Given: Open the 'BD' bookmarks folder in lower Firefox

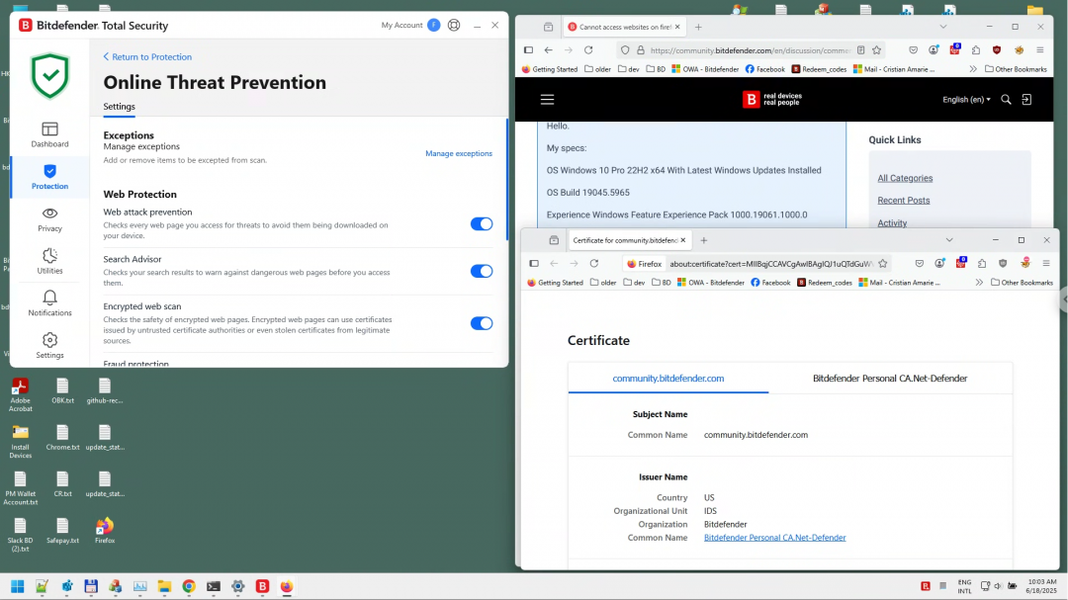Looking at the screenshot, I should tap(661, 283).
